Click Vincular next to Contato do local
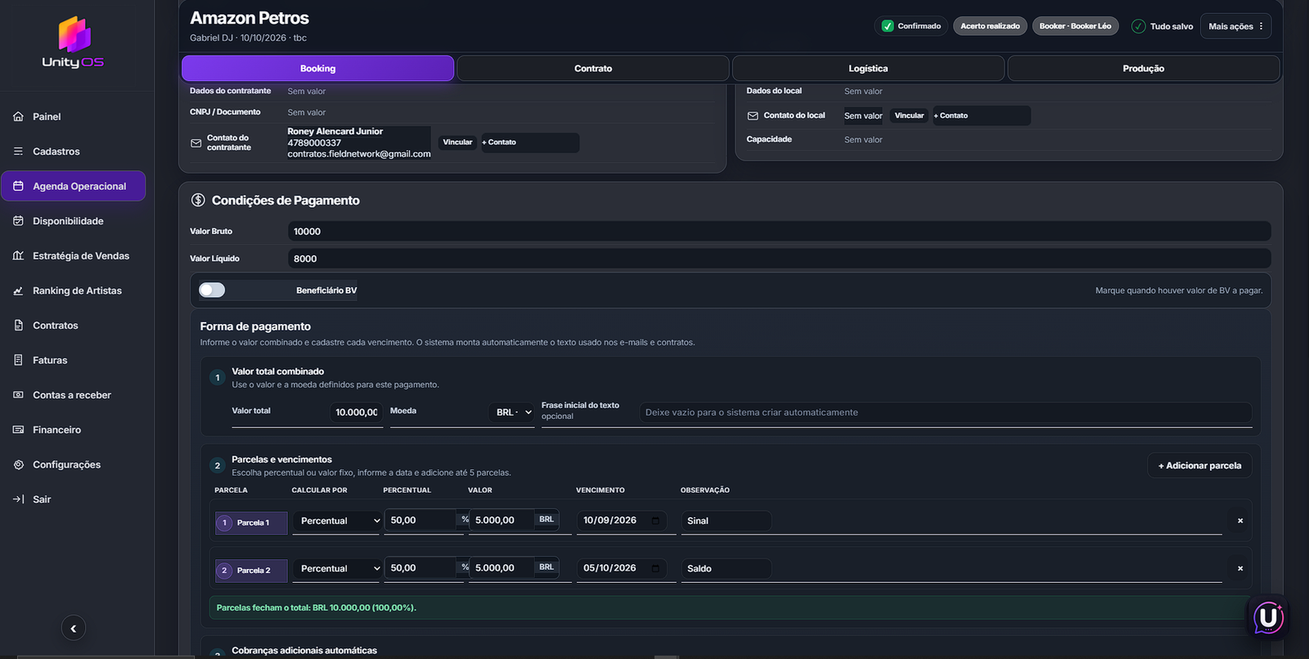Image resolution: width=1309 pixels, height=659 pixels. coord(909,115)
